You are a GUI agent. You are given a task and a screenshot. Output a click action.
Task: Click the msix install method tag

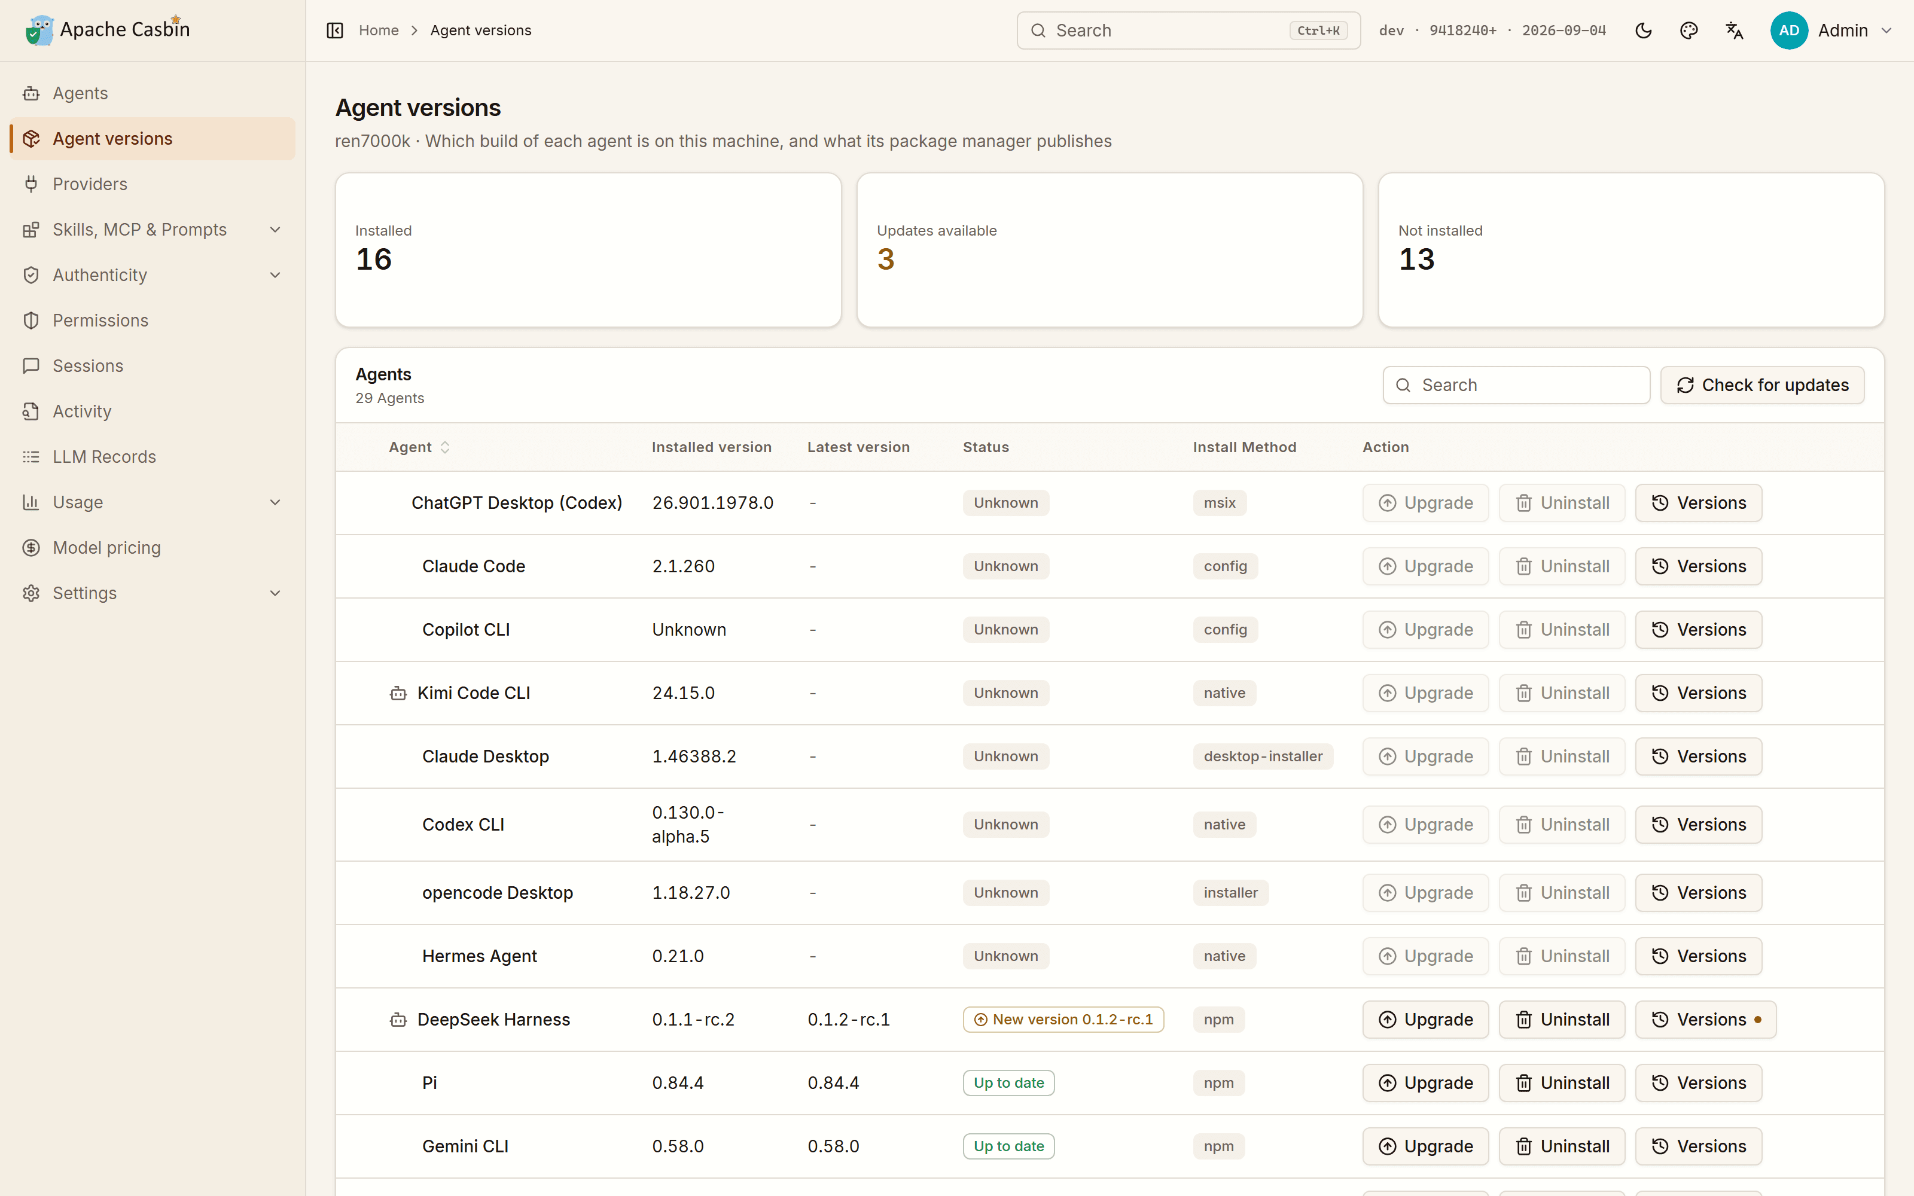[1220, 503]
